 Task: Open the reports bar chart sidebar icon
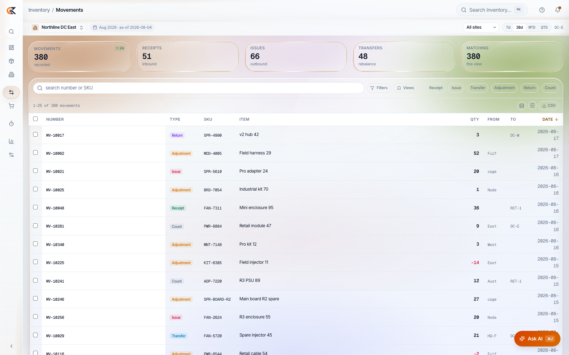pos(11,141)
